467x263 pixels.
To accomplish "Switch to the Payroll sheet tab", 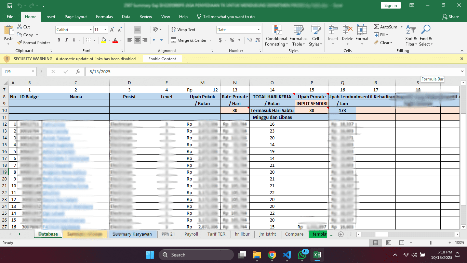I will 191,234.
